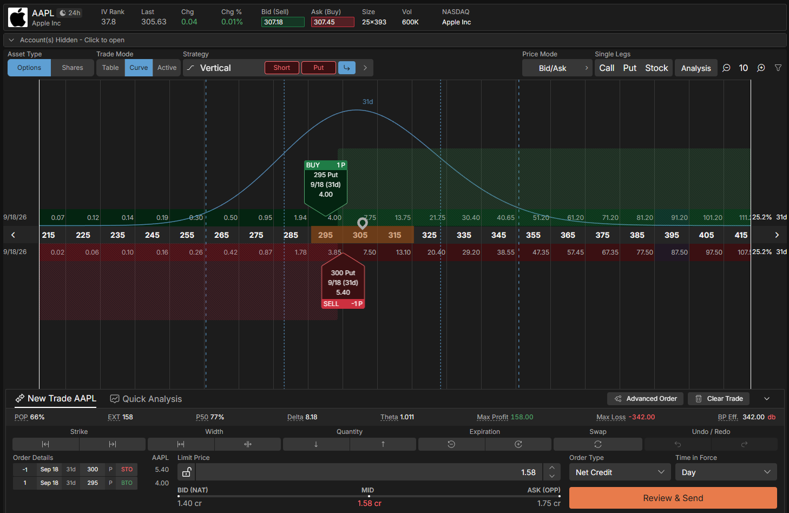This screenshot has height=513, width=789.
Task: Toggle the limit price lock icon
Action: [187, 472]
